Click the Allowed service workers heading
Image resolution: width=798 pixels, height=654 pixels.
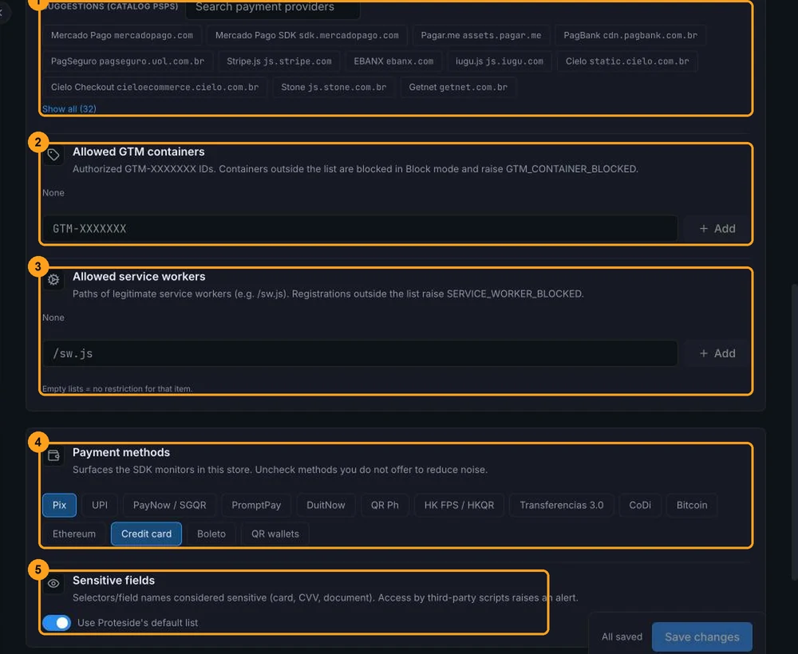tap(139, 276)
